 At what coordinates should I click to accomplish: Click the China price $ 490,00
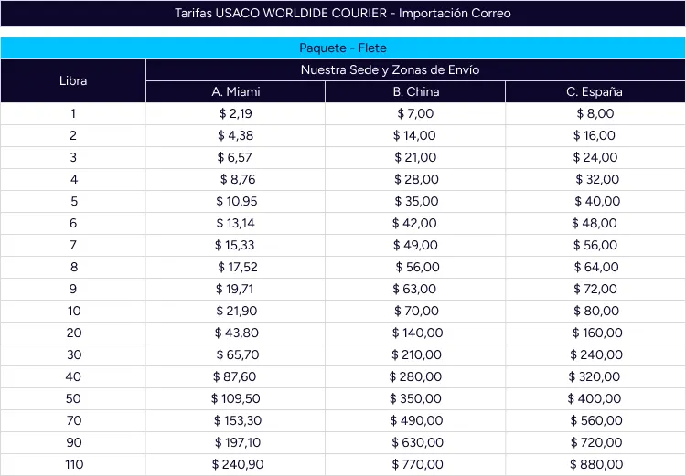[x=417, y=420]
